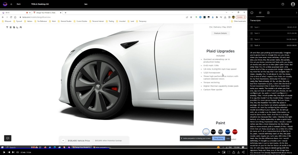Toggle the Chrome side panel icon
The image size is (298, 155).
[229, 17]
